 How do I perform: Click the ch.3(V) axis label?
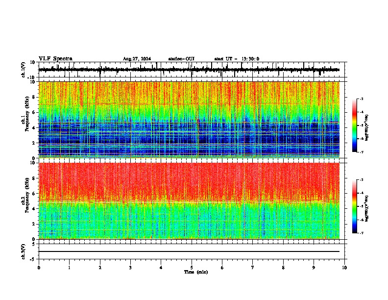point(24,251)
